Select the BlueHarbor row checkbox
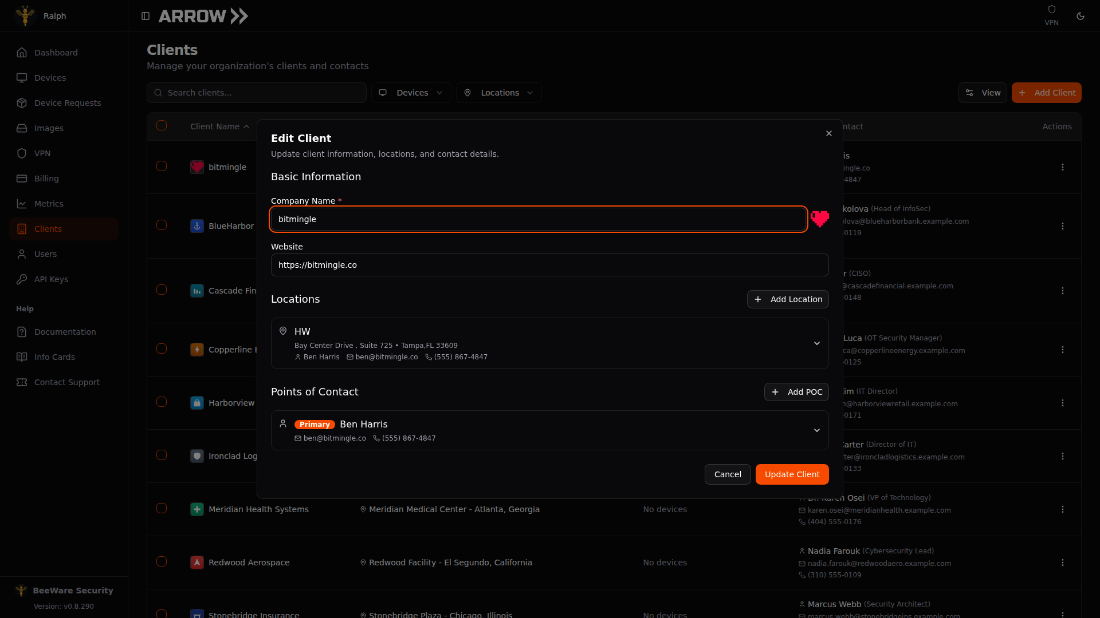The image size is (1100, 618). click(x=162, y=225)
